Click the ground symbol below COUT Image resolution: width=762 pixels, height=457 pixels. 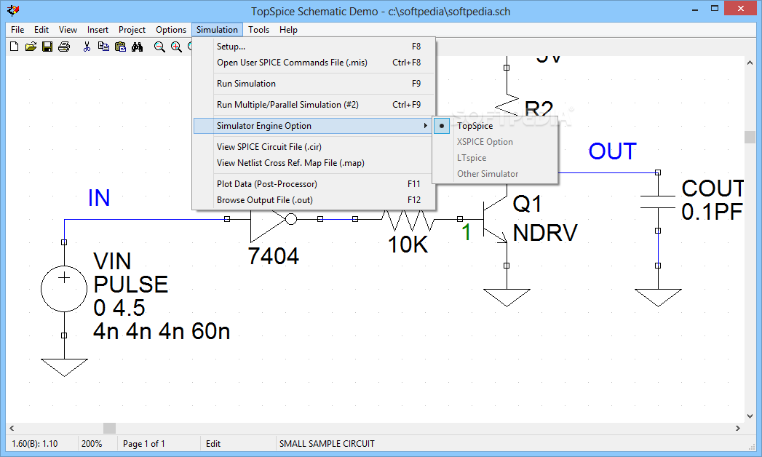pyautogui.click(x=658, y=298)
